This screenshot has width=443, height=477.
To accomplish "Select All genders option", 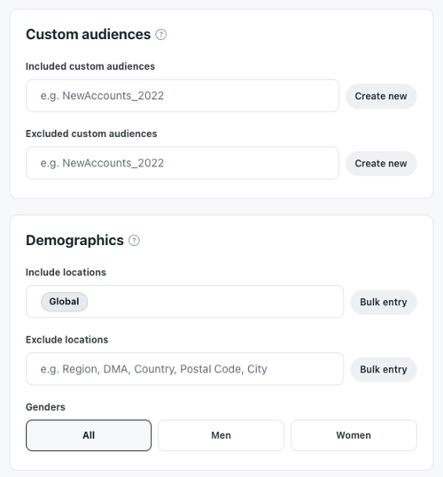I will pos(89,435).
